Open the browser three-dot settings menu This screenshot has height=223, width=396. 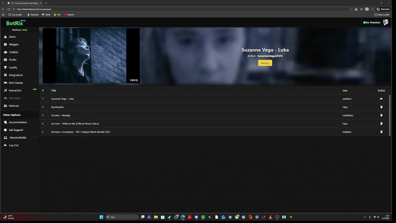(372, 9)
